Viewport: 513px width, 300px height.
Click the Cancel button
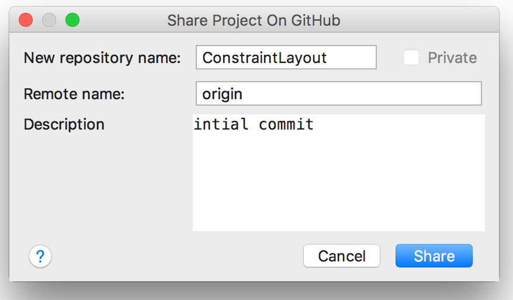point(342,256)
